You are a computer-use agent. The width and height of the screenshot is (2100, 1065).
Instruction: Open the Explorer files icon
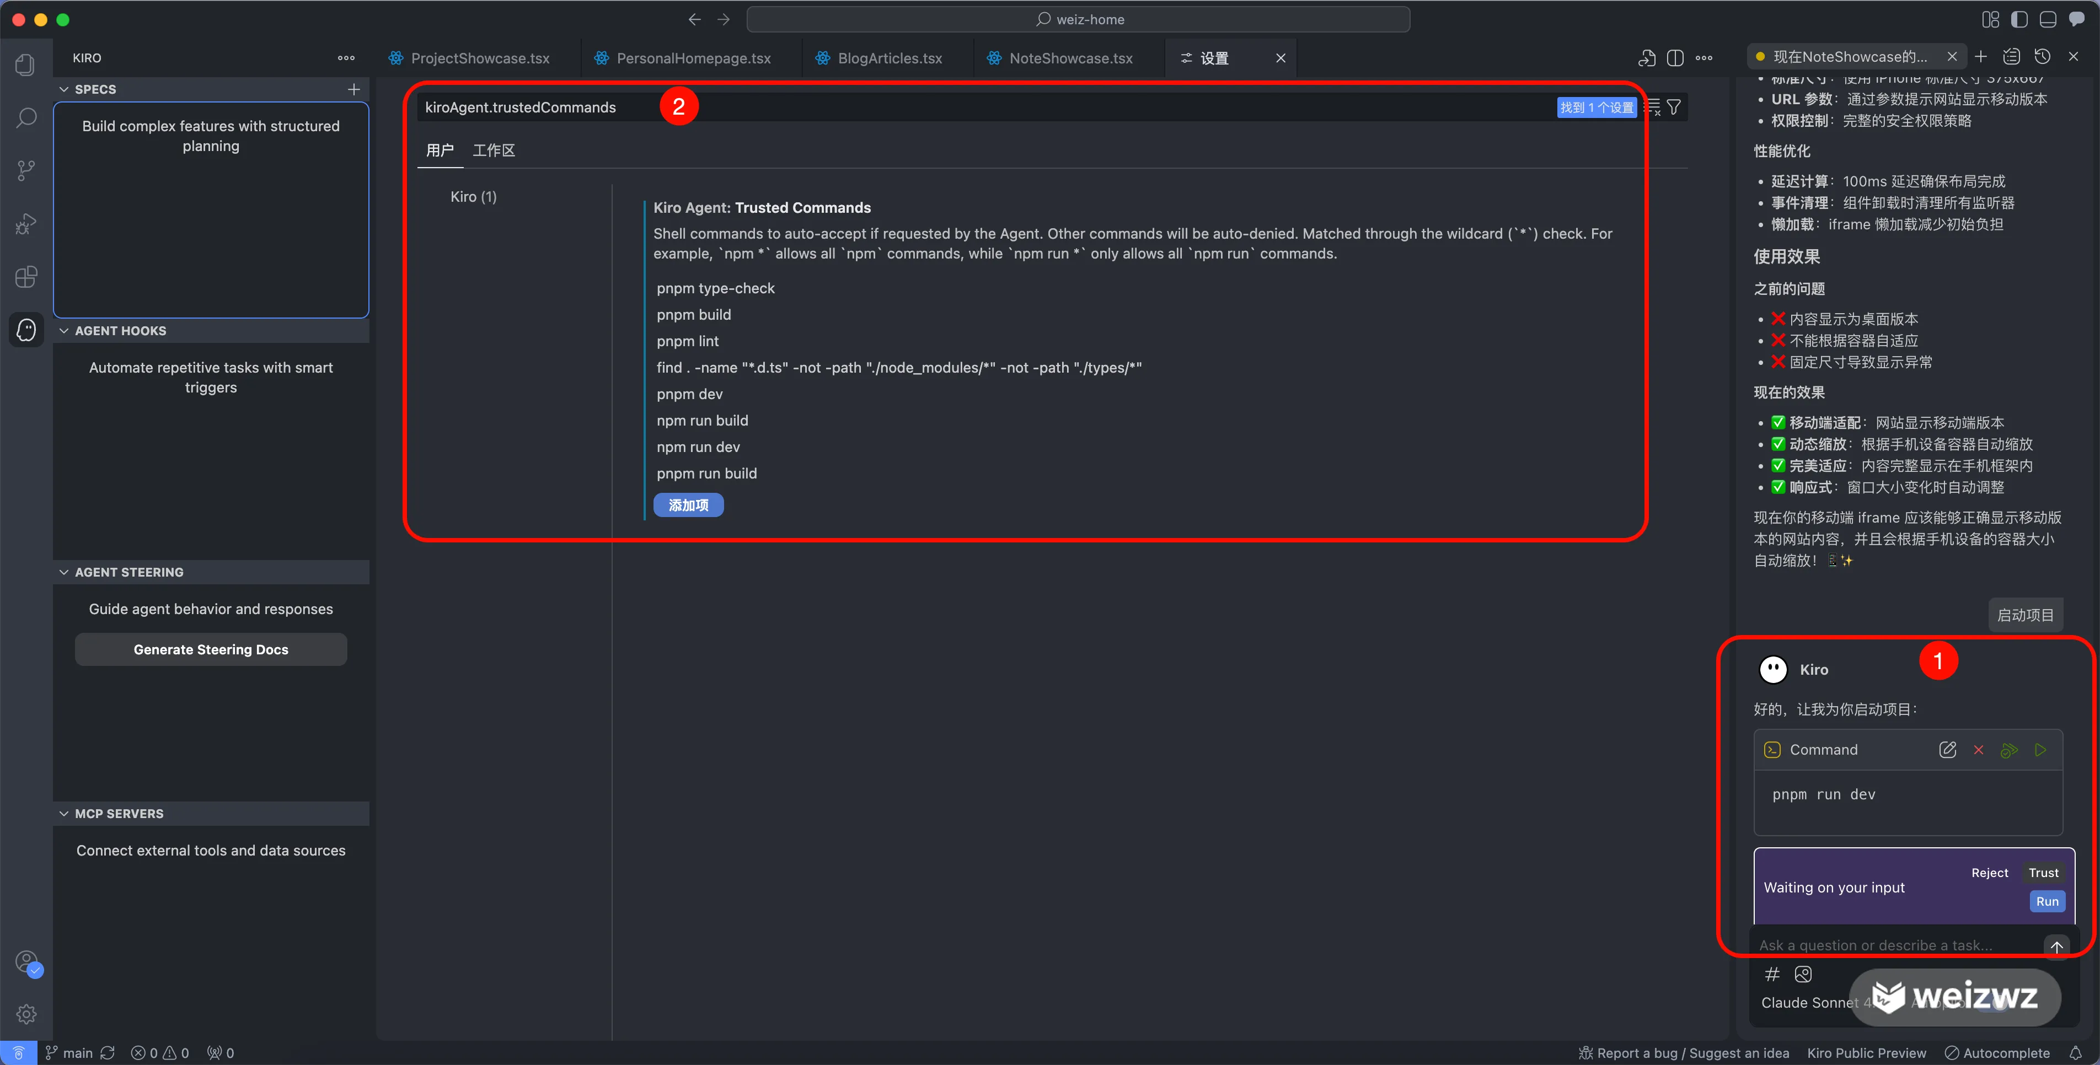pos(26,64)
